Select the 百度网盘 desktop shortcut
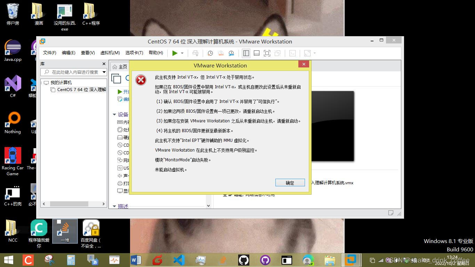 [91, 234]
